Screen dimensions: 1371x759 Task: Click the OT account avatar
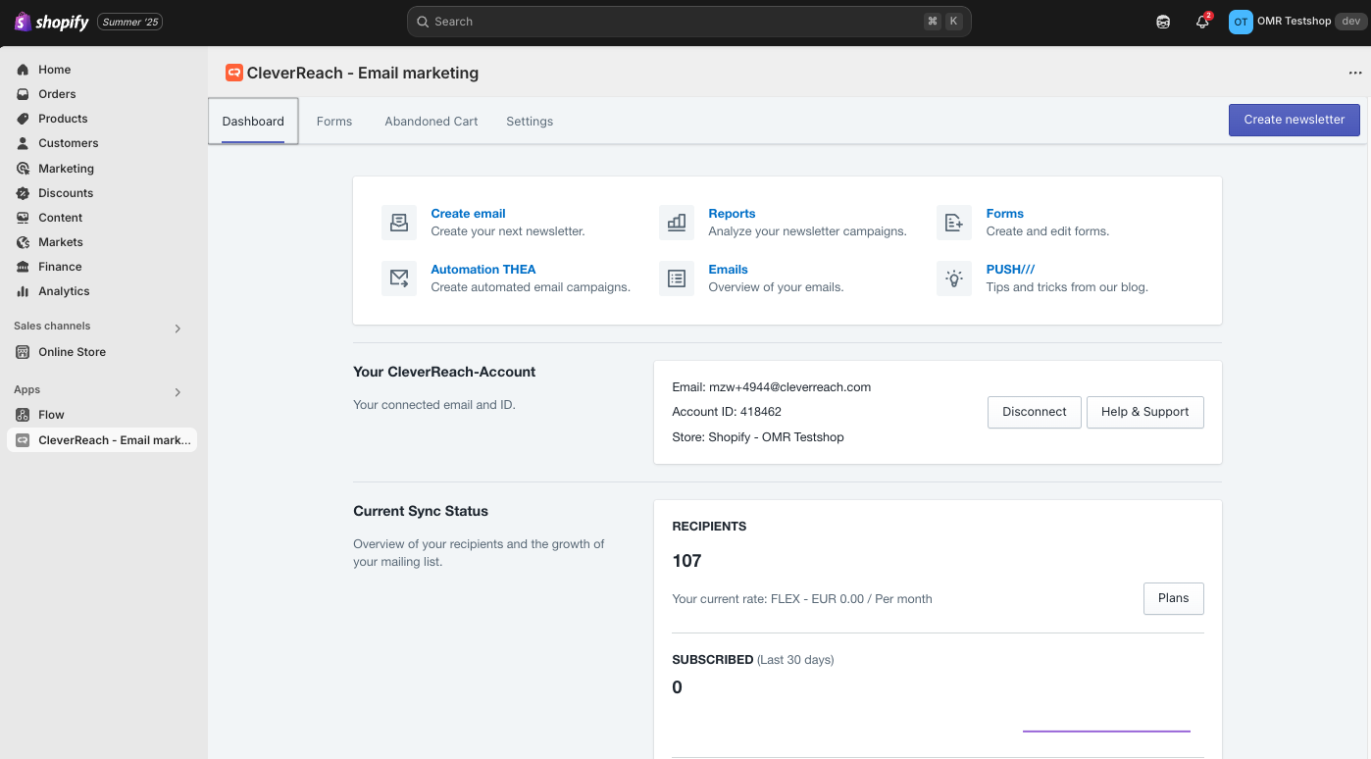[1241, 22]
